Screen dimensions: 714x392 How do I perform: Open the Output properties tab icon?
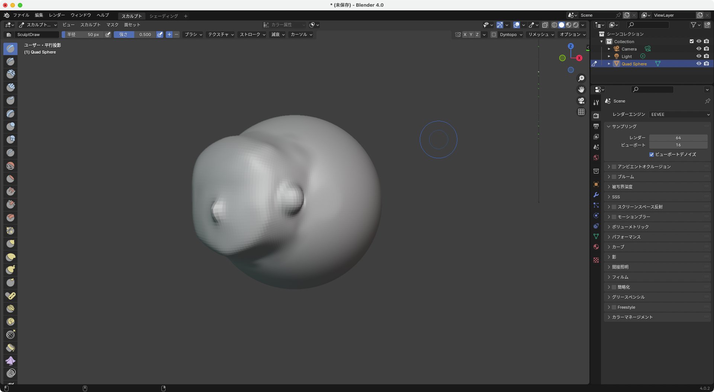pyautogui.click(x=596, y=126)
